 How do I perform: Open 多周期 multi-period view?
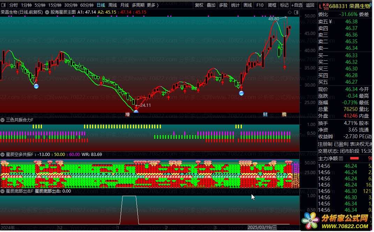[138, 5]
